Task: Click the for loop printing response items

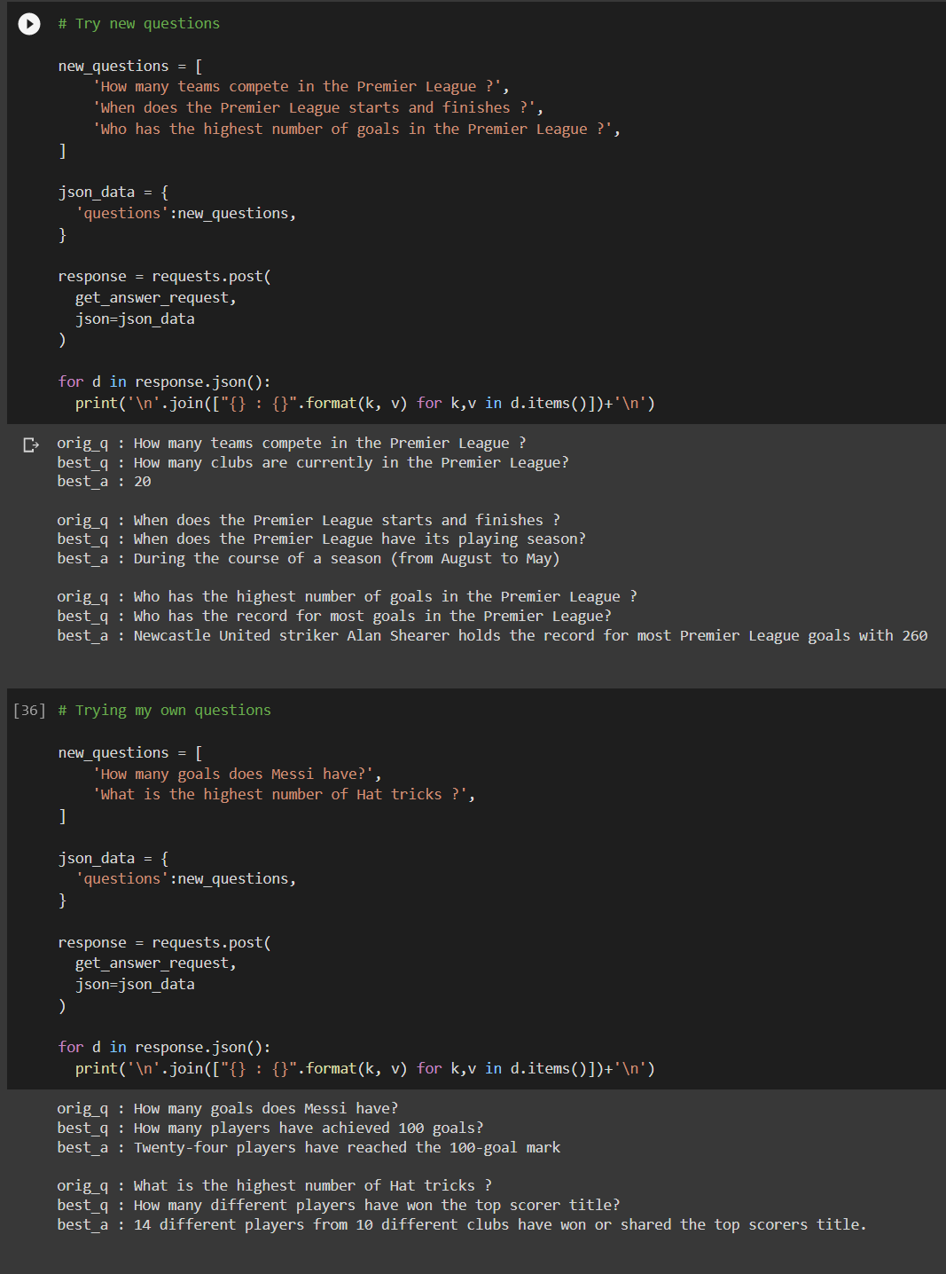Action: click(164, 381)
